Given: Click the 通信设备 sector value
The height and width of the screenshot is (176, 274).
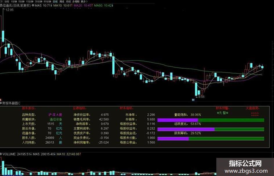Looking at the screenshot, I should 56,120.
